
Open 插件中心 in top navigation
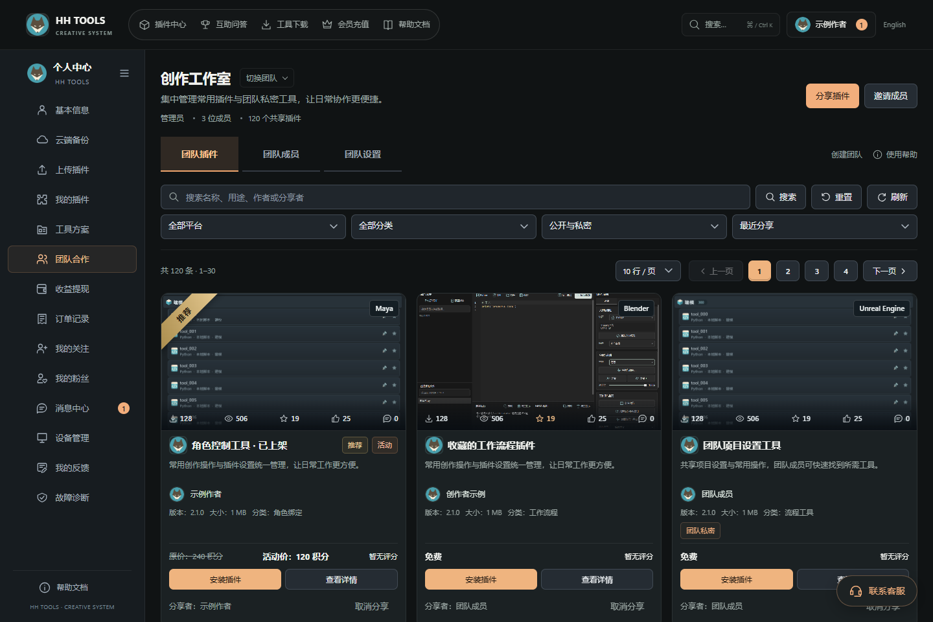click(163, 25)
